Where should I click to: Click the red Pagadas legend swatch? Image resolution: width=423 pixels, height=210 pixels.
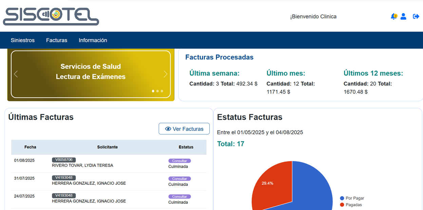click(342, 205)
